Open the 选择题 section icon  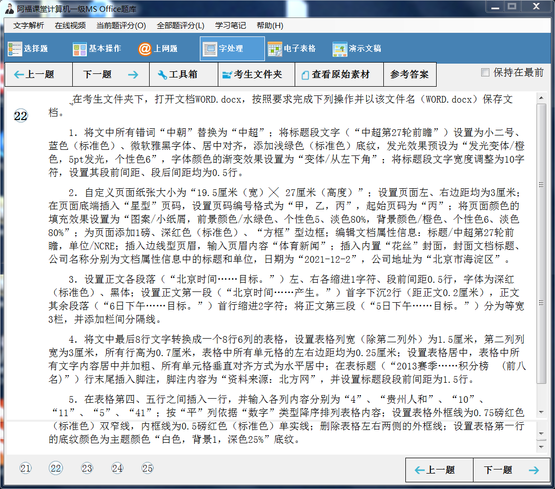[x=15, y=49]
